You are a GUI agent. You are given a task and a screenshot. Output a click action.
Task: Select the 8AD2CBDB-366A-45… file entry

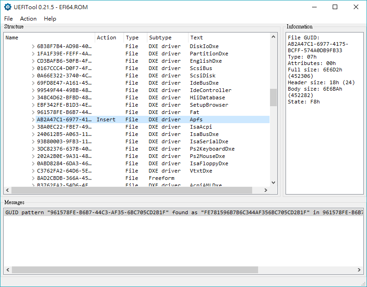(65, 178)
